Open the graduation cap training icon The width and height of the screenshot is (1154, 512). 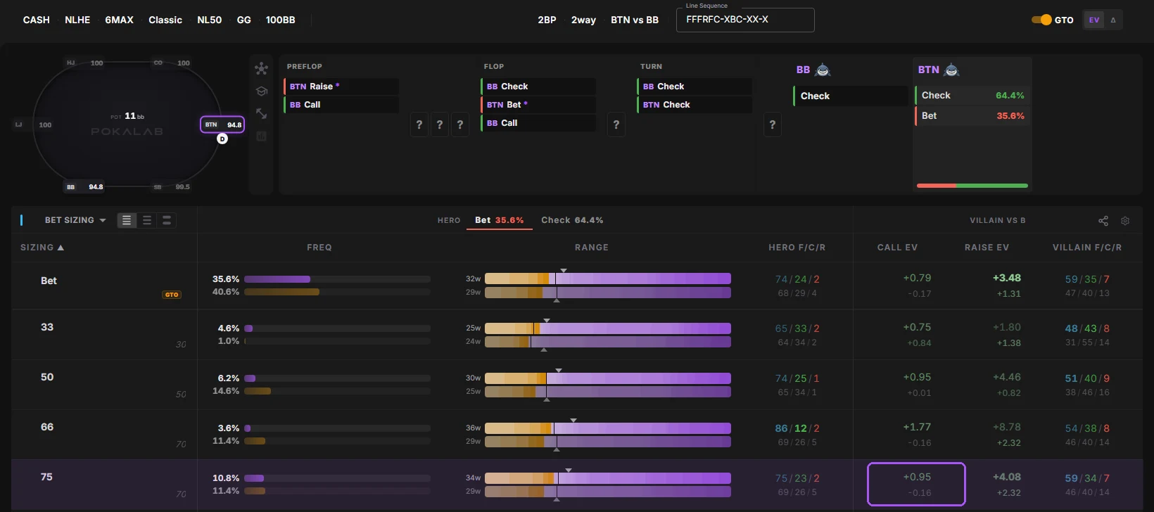pyautogui.click(x=261, y=91)
